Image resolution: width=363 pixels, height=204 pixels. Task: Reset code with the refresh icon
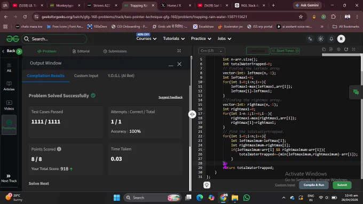click(346, 49)
